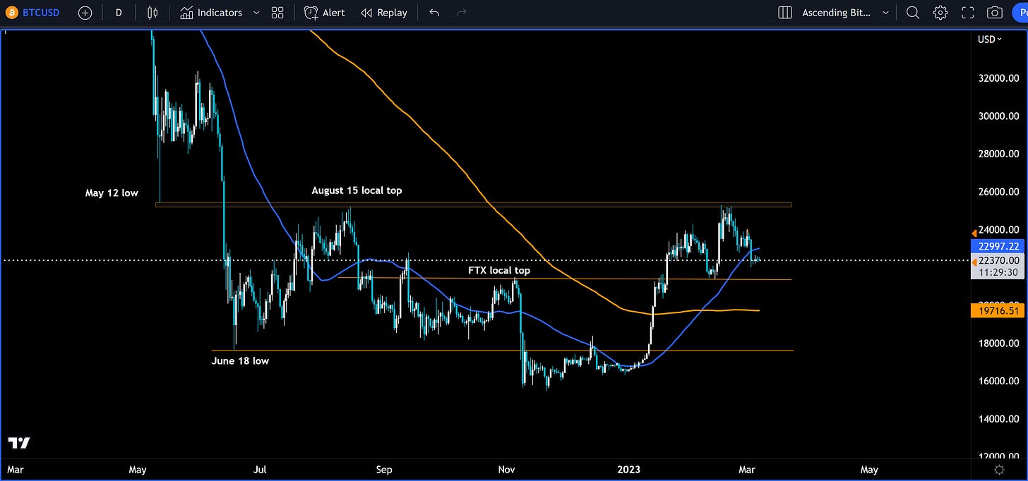Select the 'June 18 low' text label
The width and height of the screenshot is (1028, 481).
click(240, 360)
